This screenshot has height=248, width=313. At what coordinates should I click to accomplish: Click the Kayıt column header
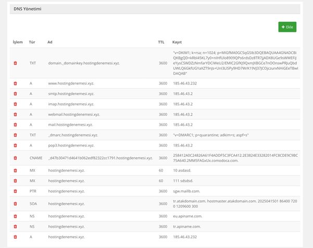pos(177,42)
